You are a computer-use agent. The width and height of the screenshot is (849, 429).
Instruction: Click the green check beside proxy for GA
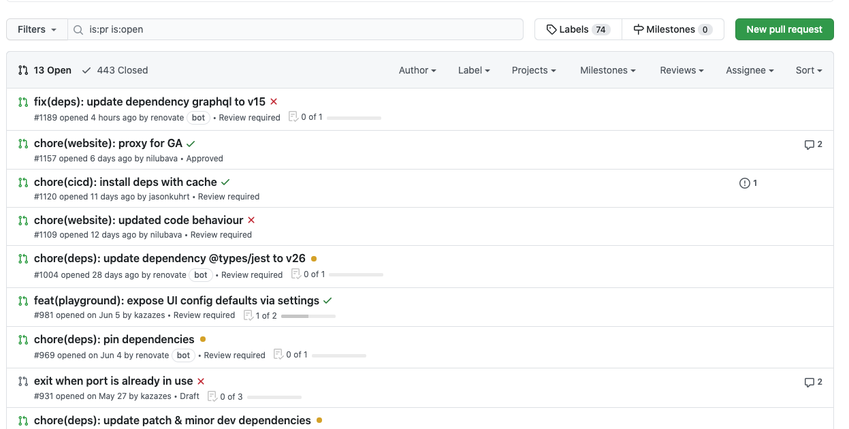click(192, 143)
